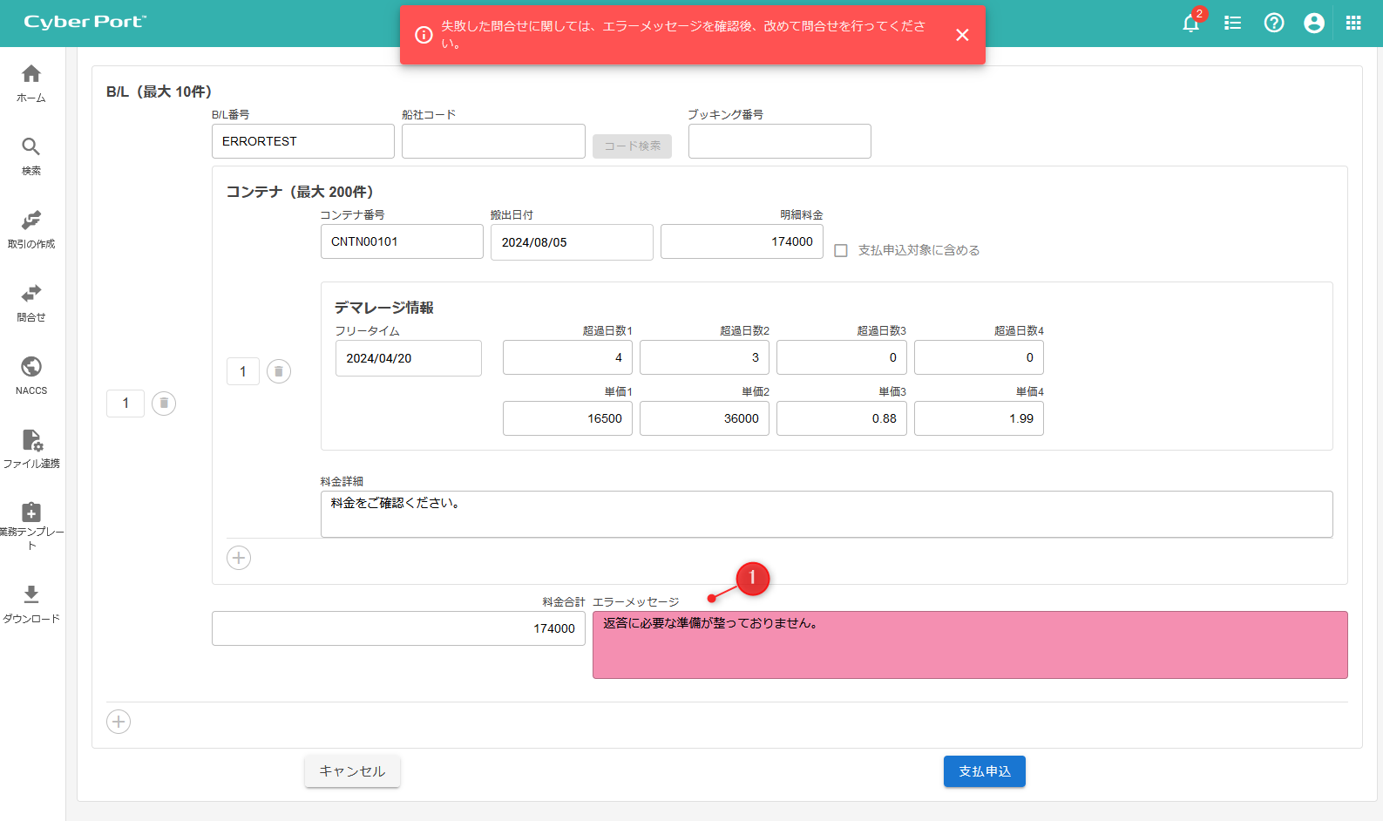Dismiss the red error notification banner
The width and height of the screenshot is (1383, 821).
click(962, 35)
